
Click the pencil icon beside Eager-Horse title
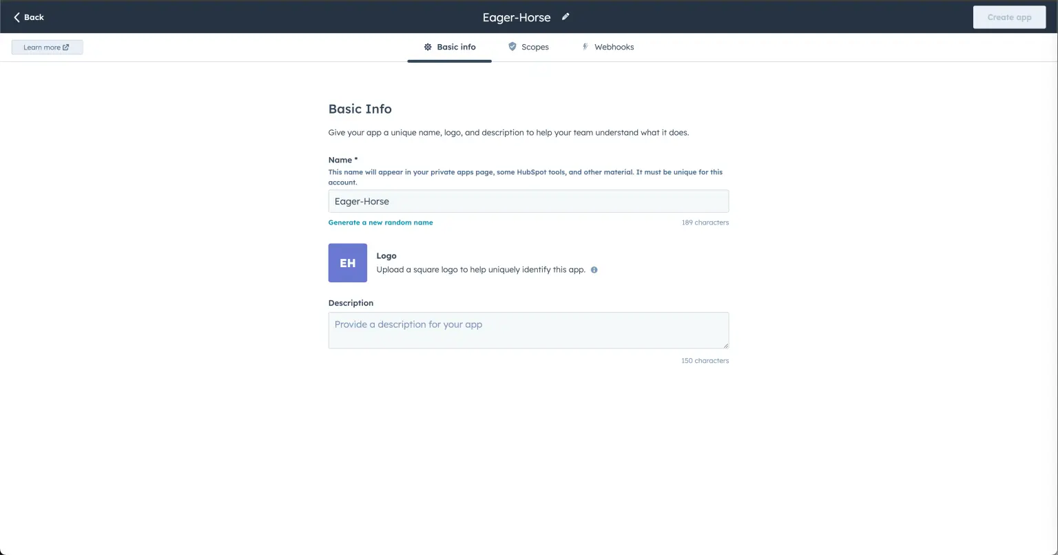point(566,17)
